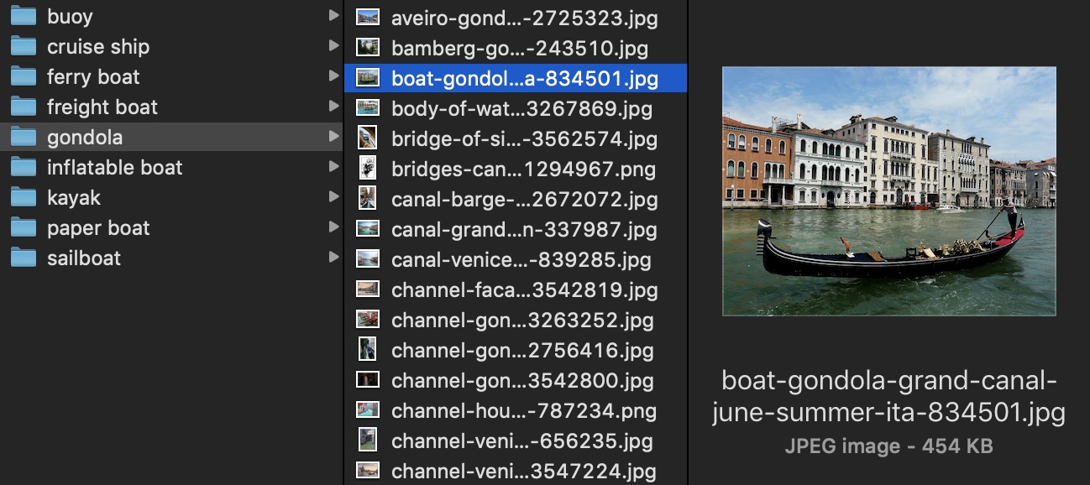Select channel-veni...3547224.jpg file
The height and width of the screenshot is (485, 1090).
(516, 471)
